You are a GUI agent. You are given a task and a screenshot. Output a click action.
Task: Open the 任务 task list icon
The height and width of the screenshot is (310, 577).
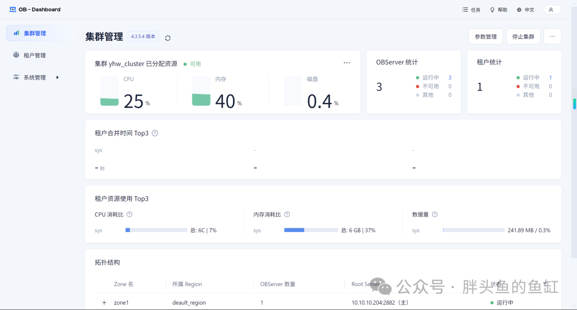(x=465, y=10)
